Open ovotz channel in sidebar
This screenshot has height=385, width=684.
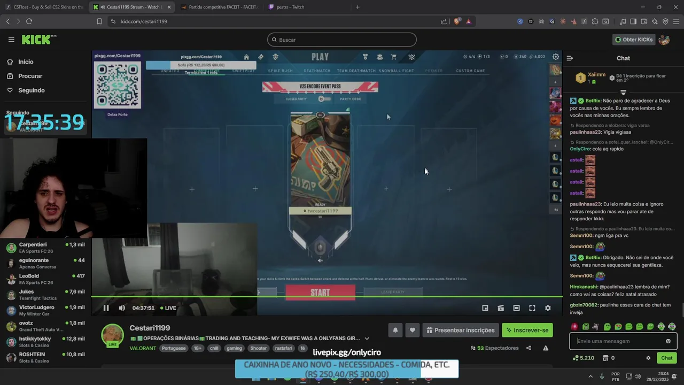click(x=45, y=326)
